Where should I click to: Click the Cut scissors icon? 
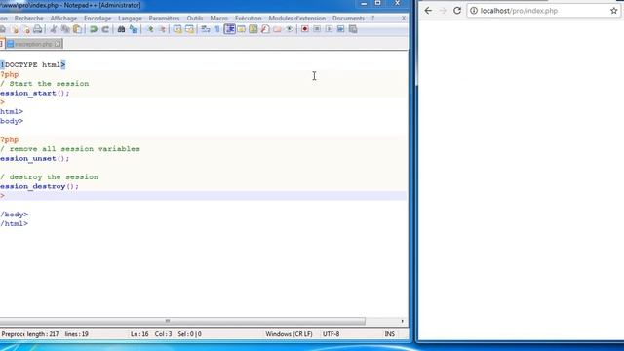pyautogui.click(x=54, y=29)
